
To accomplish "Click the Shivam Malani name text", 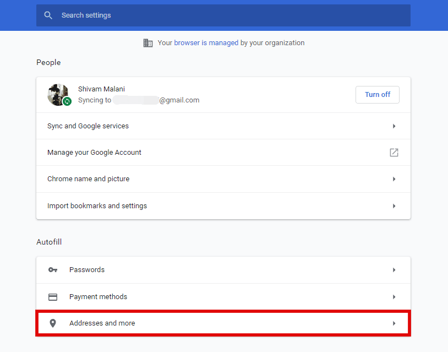I will click(101, 89).
